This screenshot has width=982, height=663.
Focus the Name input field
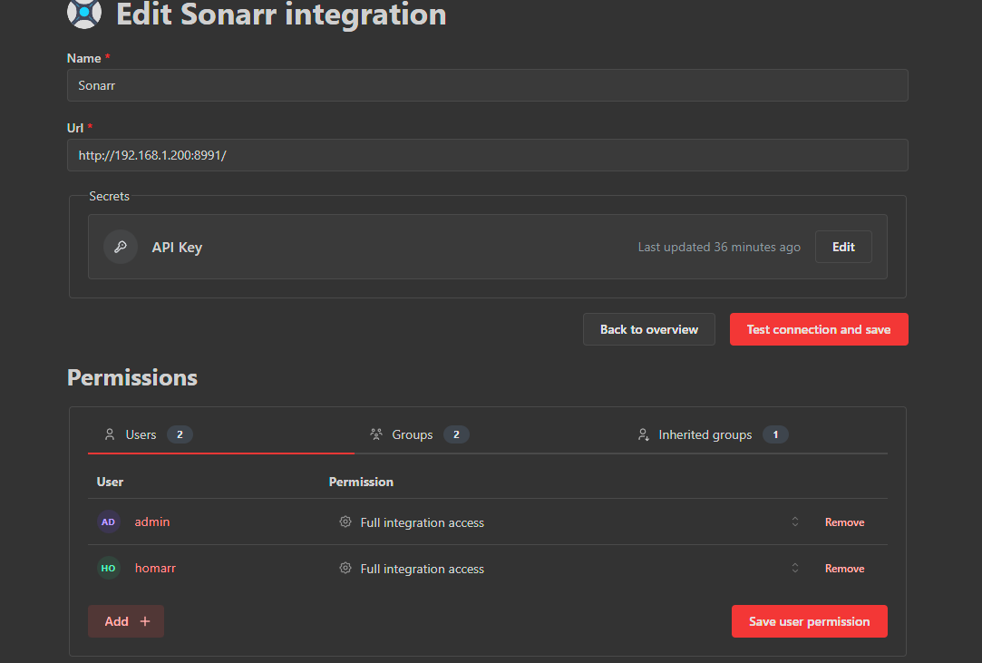point(487,85)
